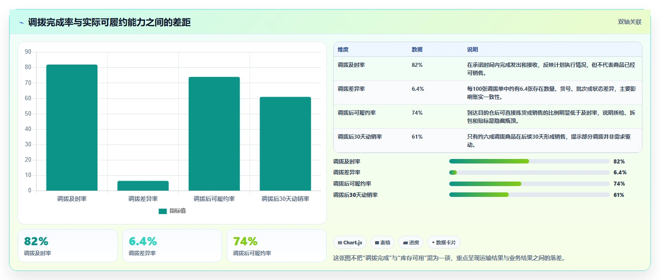This screenshot has height=280, width=660.
Task: Click the 74% value in table
Action: pos(417,113)
